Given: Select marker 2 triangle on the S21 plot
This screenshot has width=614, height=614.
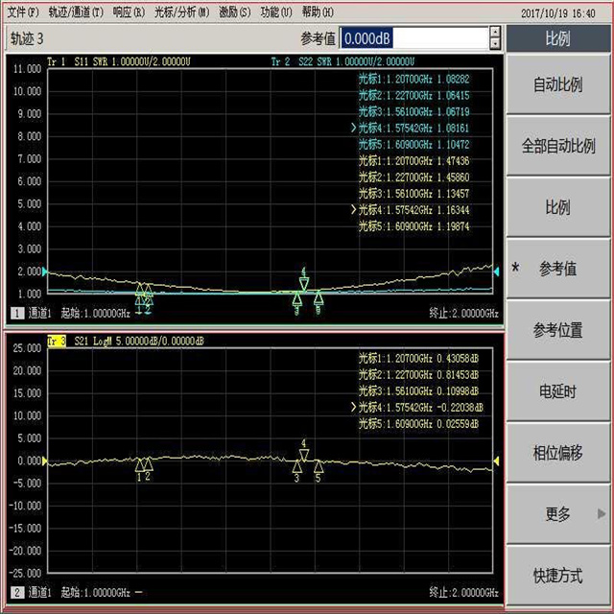Looking at the screenshot, I should (x=148, y=464).
